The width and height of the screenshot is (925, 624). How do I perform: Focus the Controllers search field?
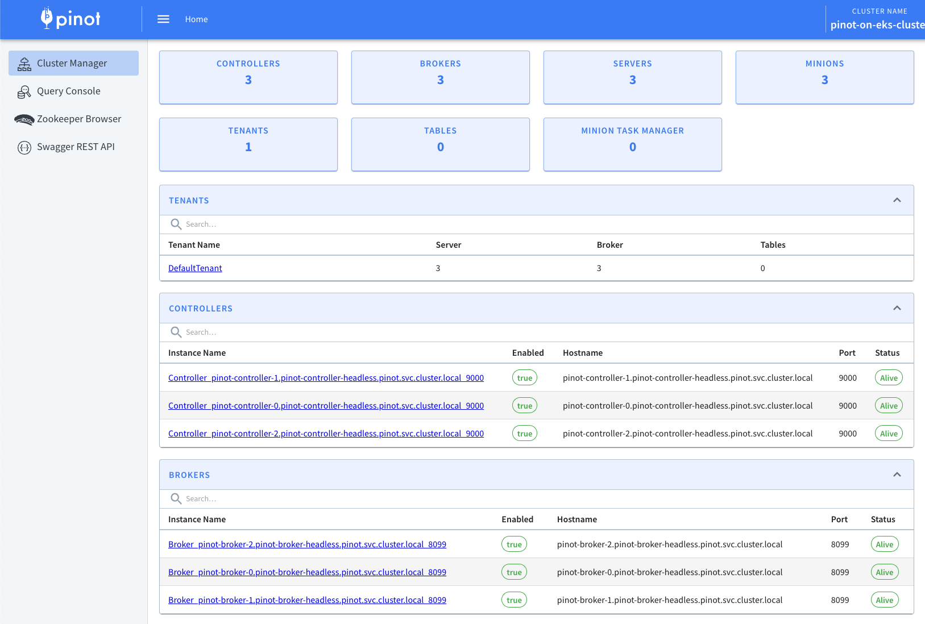(537, 332)
